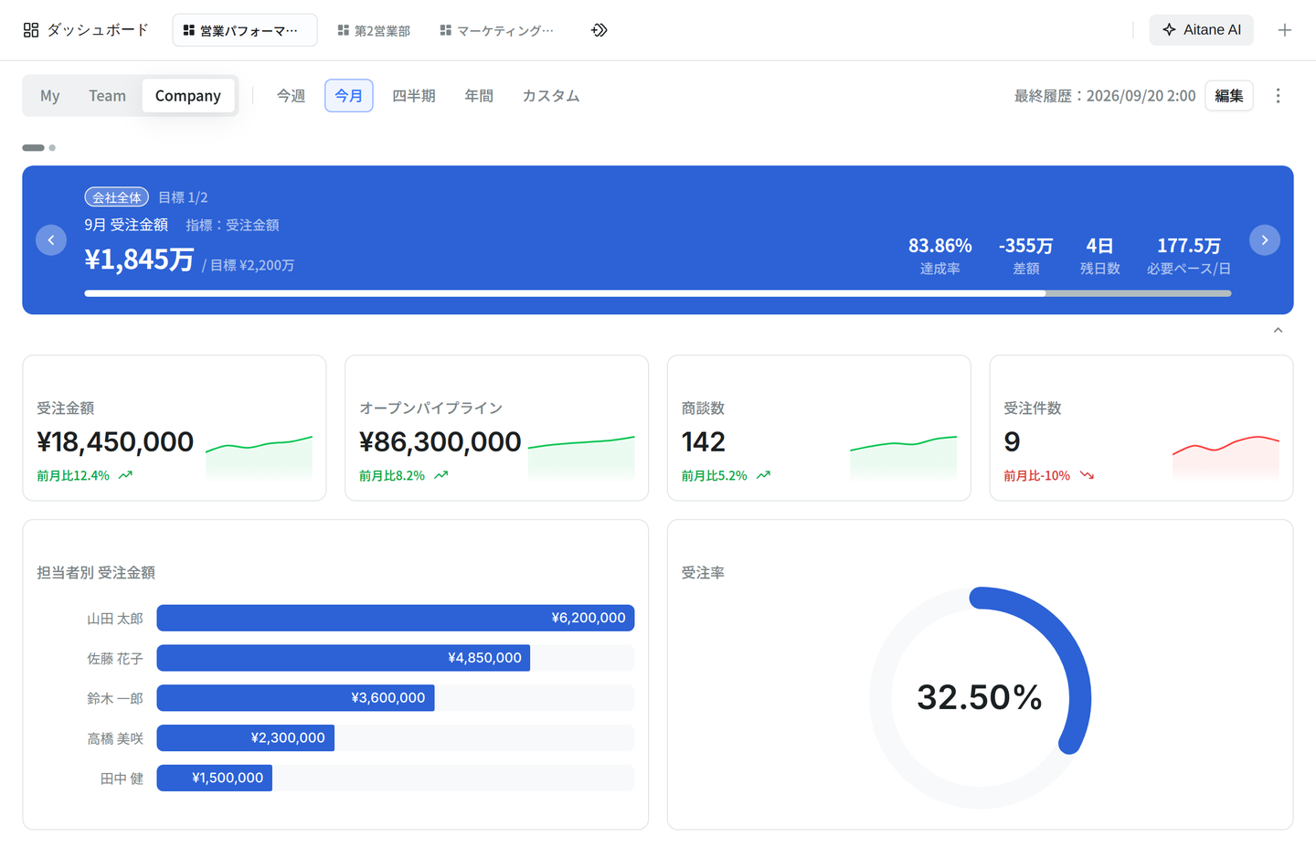Image resolution: width=1316 pixels, height=848 pixels.
Task: Click 商談数 sparkline chart
Action: tap(904, 457)
